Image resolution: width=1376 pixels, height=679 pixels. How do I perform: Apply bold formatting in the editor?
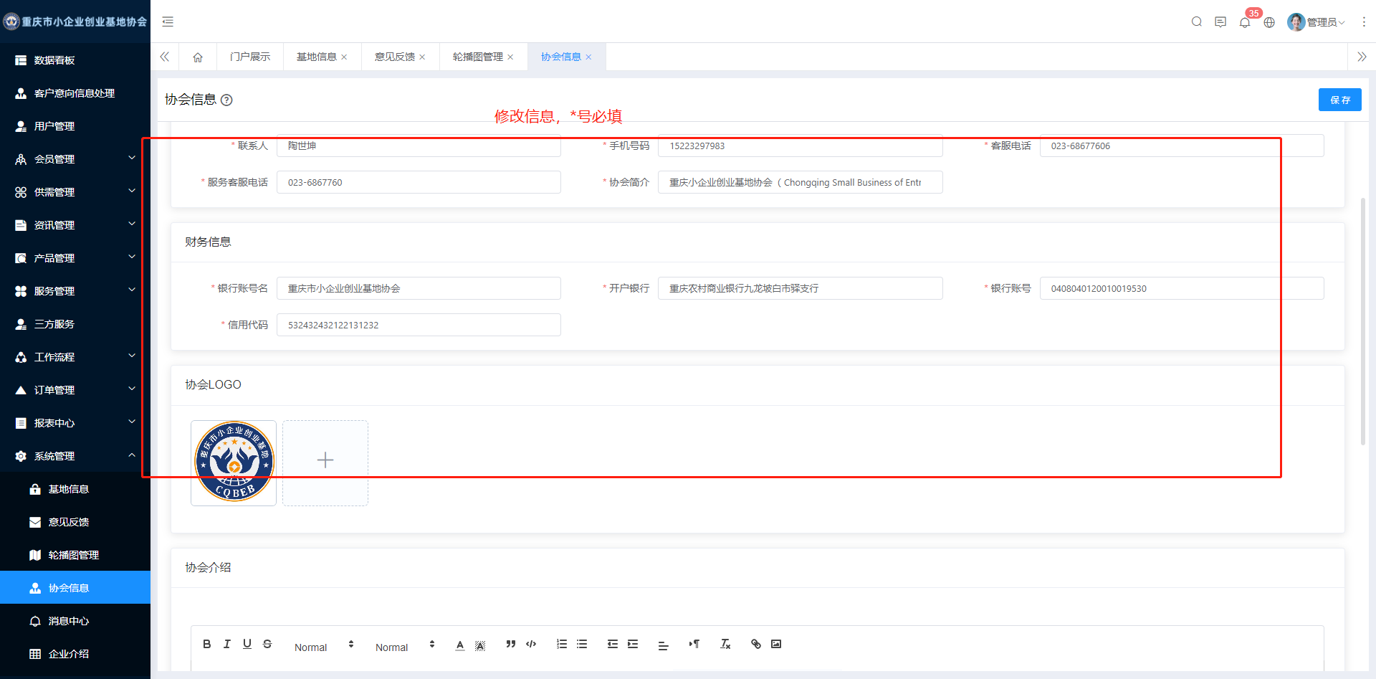click(207, 644)
